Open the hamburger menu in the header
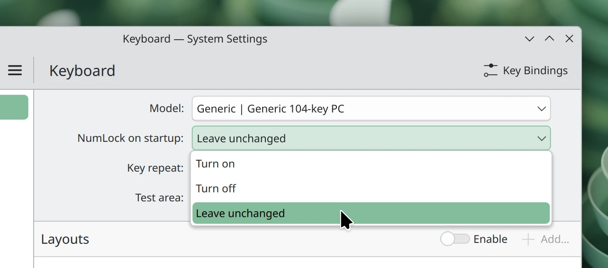Viewport: 608px width, 268px height. pos(15,70)
